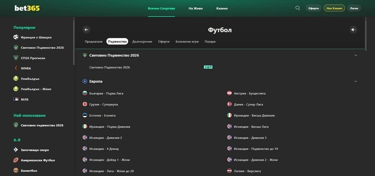This screenshot has width=375, height=176.
Task: Click flag beside Исландия - Дивизия 2
Action: pyautogui.click(x=85, y=138)
